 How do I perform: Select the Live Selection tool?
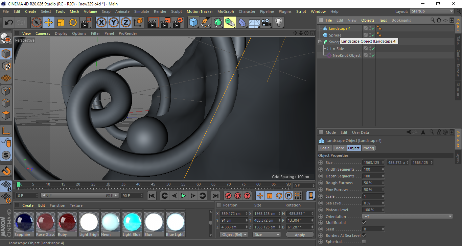37,23
